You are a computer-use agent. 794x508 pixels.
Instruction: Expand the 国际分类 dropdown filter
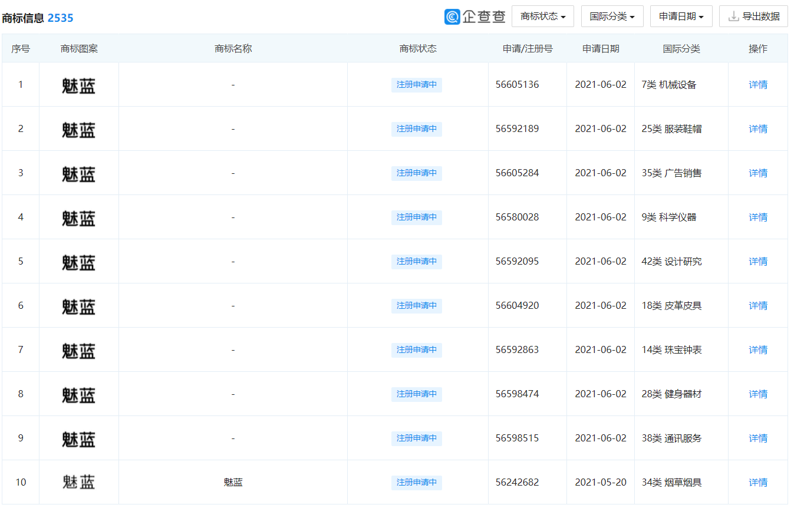click(x=612, y=17)
